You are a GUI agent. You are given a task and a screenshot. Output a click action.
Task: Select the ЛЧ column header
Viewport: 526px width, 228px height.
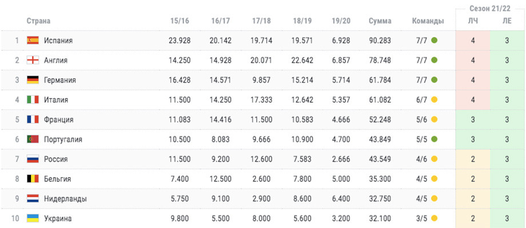pos(473,21)
